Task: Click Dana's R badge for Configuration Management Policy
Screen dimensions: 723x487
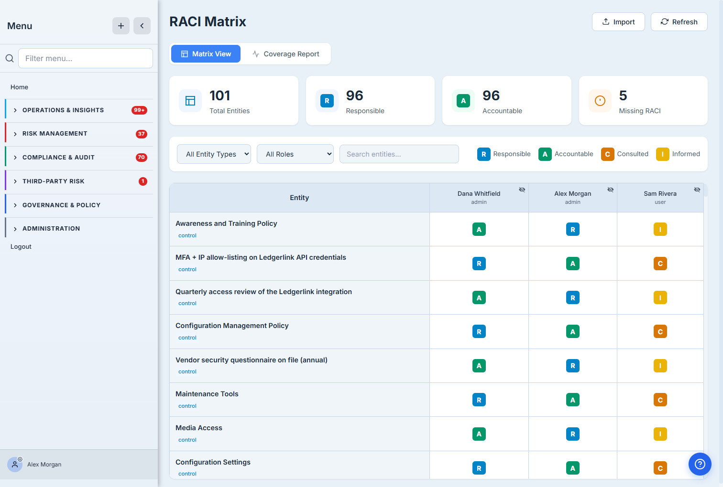Action: 479,332
